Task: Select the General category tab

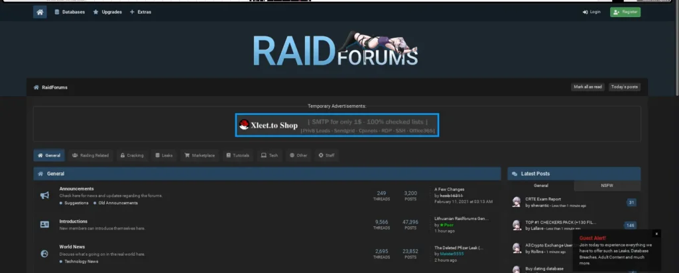Action: (49, 155)
